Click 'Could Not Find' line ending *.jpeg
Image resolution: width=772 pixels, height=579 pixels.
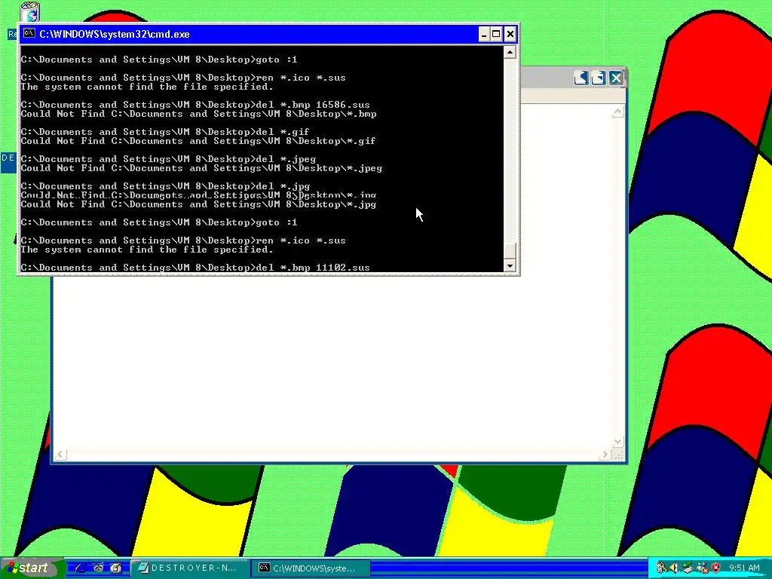[x=202, y=168]
